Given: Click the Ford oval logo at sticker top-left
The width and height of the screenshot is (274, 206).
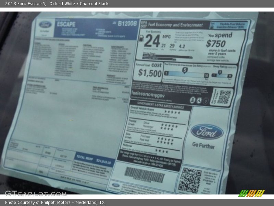Looking at the screenshot, I should coord(45,25).
